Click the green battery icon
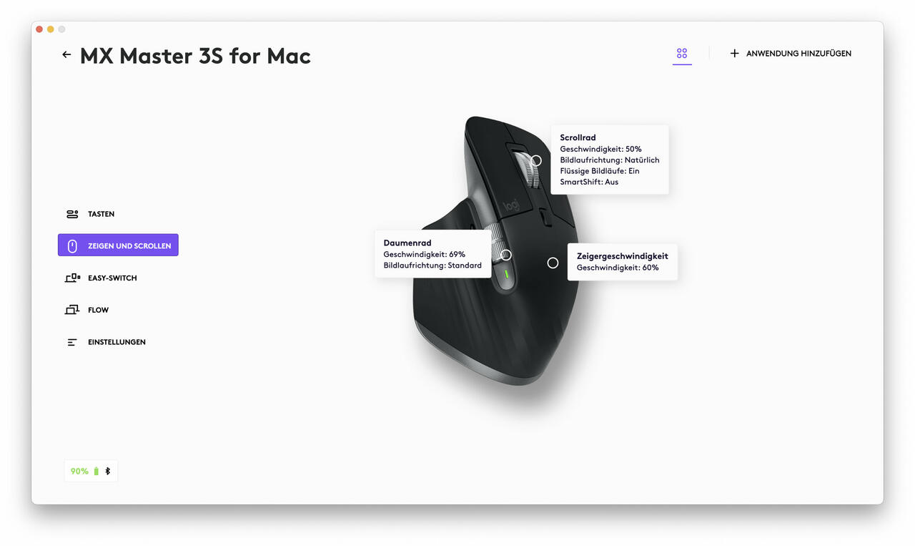915x546 pixels. pos(97,471)
